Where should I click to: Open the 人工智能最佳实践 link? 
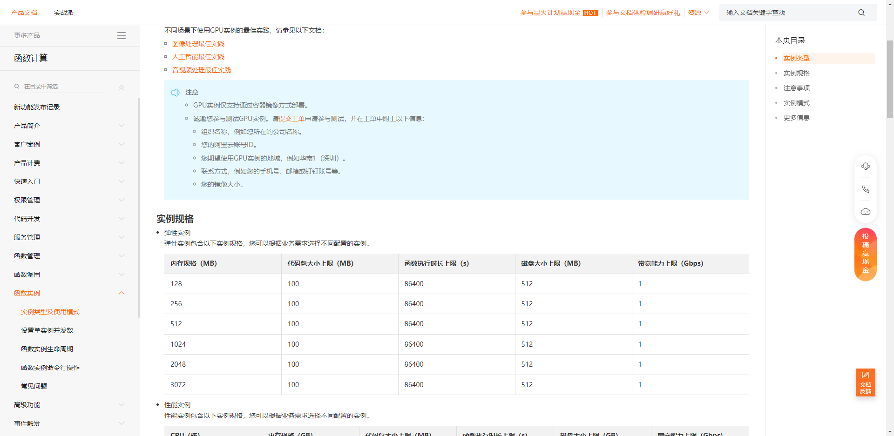[198, 57]
